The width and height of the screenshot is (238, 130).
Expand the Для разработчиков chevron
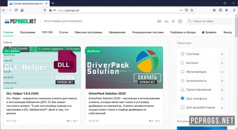coord(222,108)
